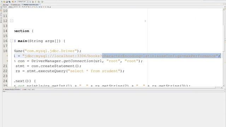The image size is (226, 127).
Task: Click the Redo toolbar icon
Action: [x=16, y=2]
